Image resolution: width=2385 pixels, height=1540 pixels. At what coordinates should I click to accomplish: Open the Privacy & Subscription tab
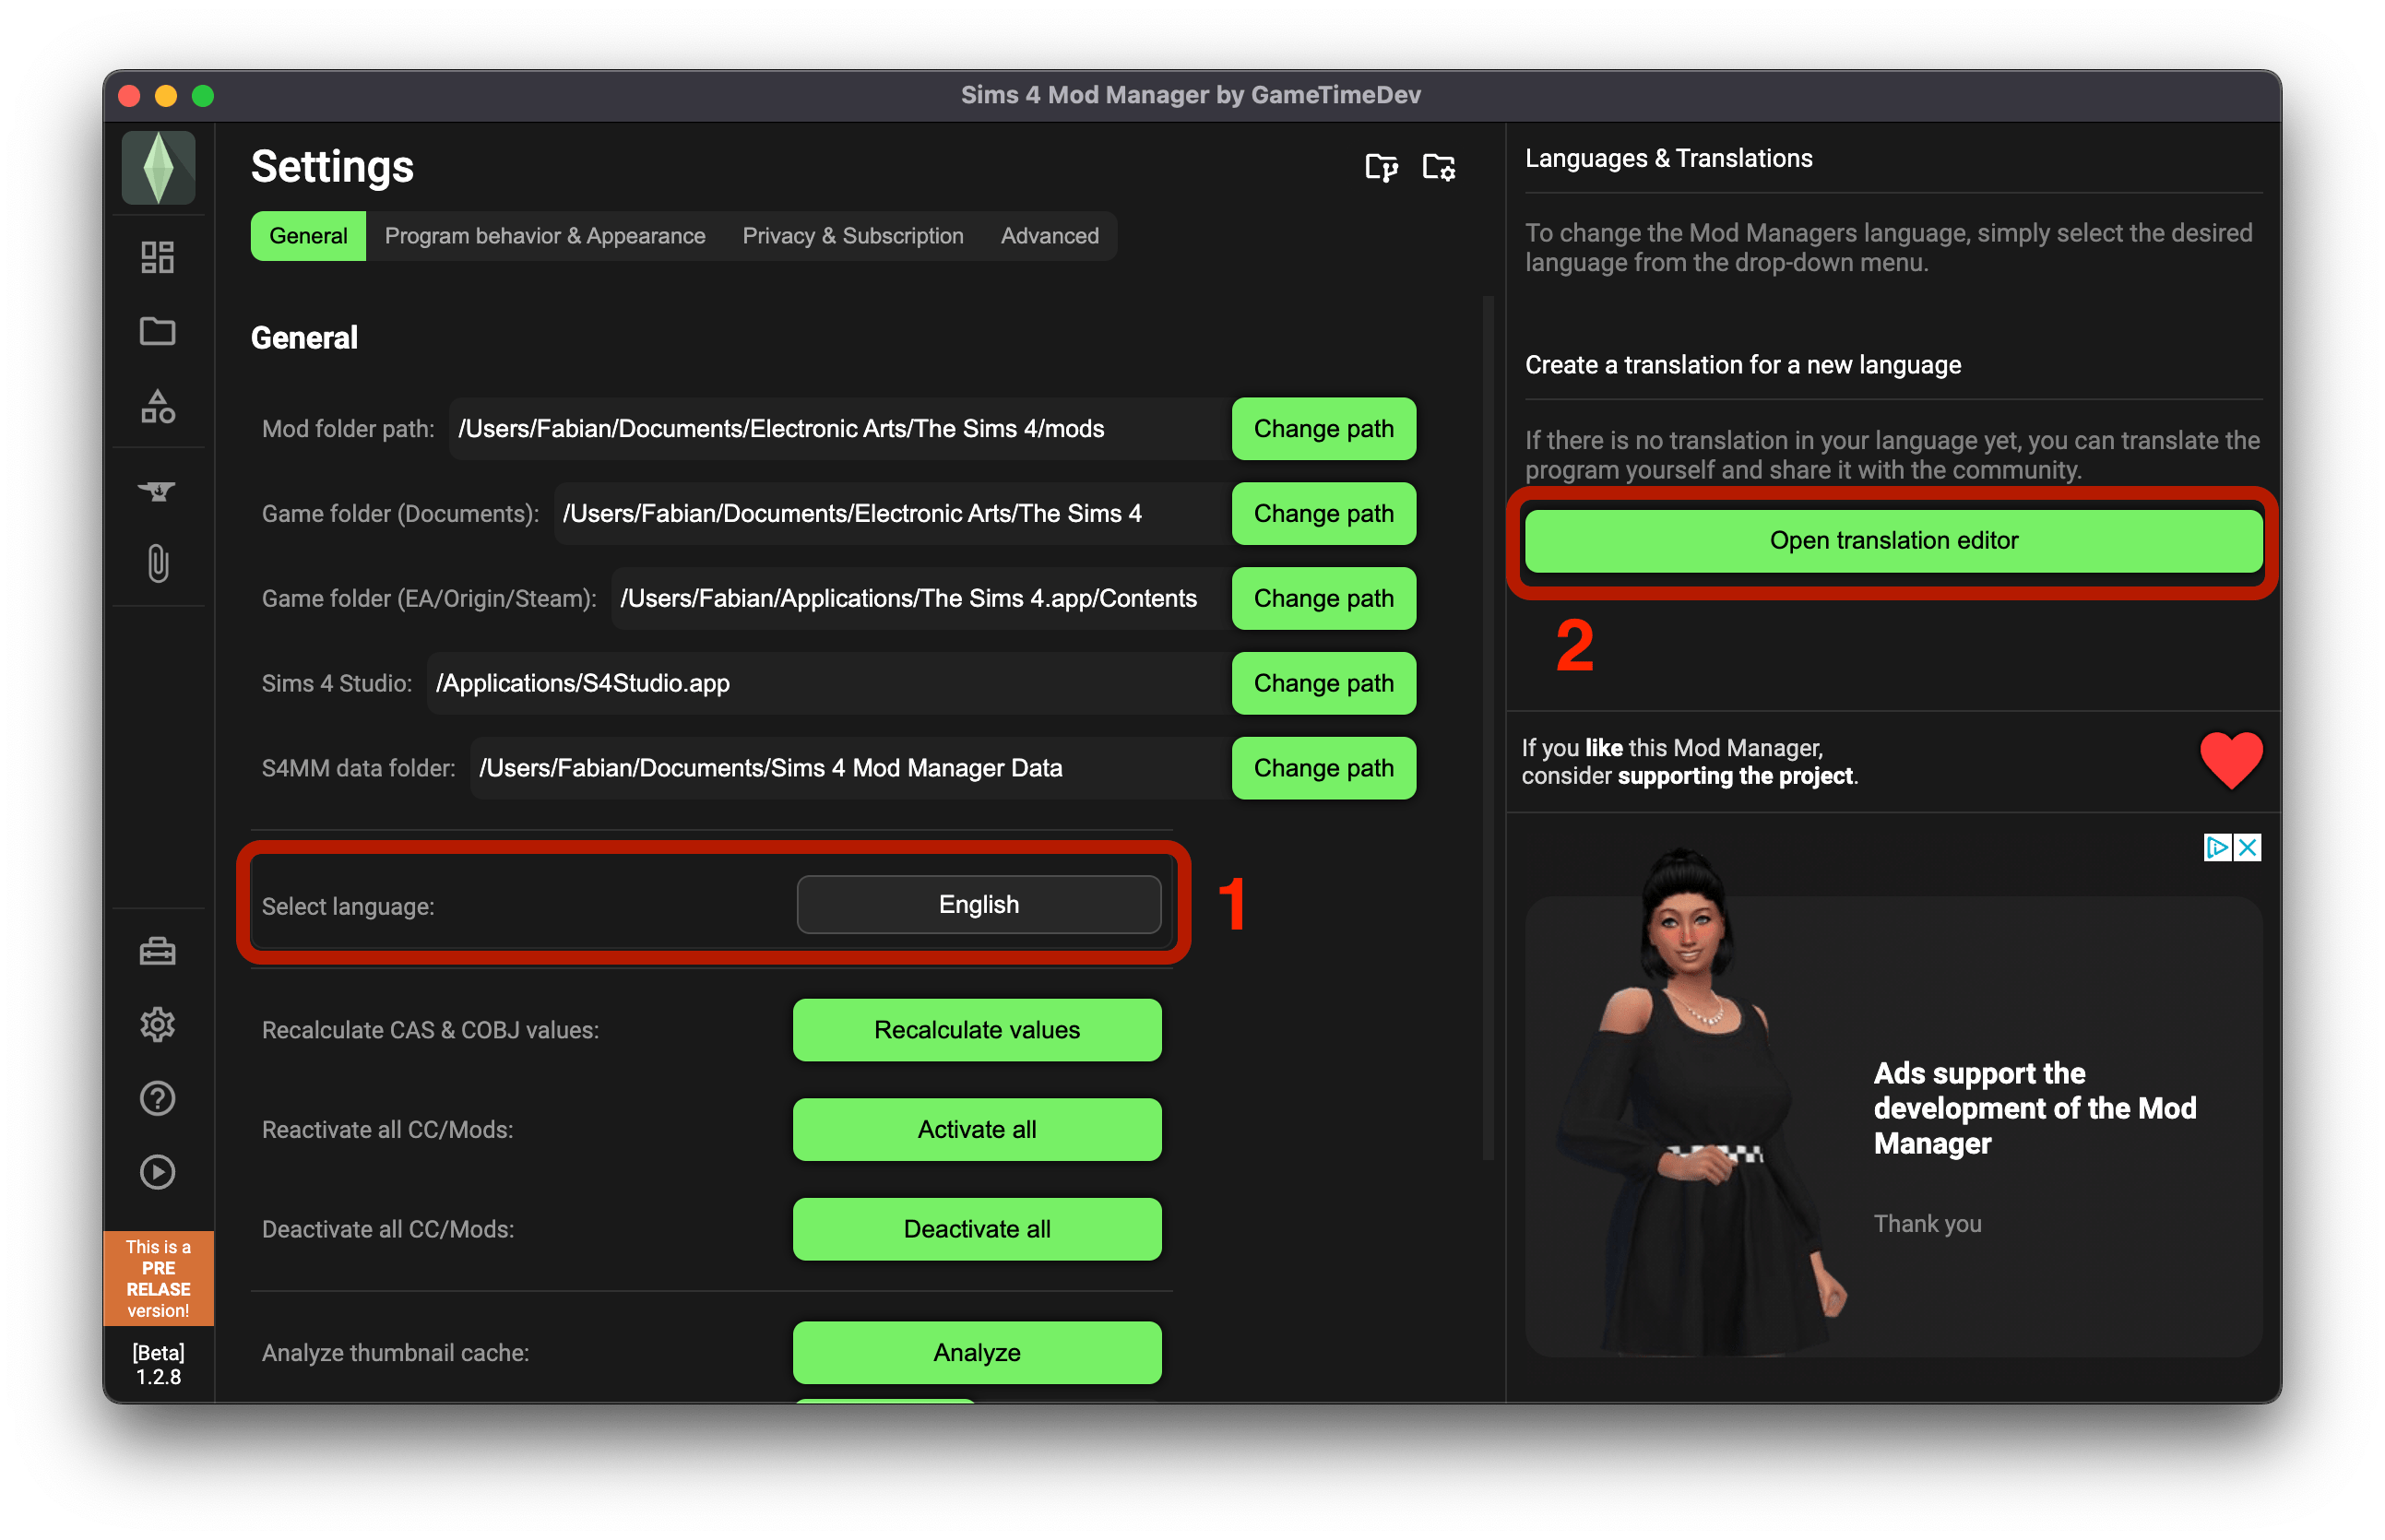pyautogui.click(x=852, y=236)
